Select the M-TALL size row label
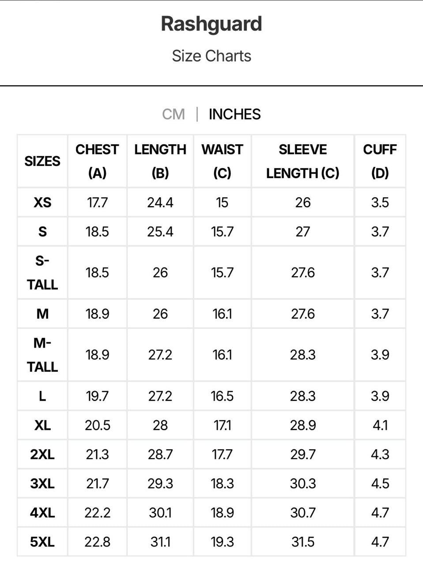Image resolution: width=423 pixels, height=566 pixels. tap(42, 355)
